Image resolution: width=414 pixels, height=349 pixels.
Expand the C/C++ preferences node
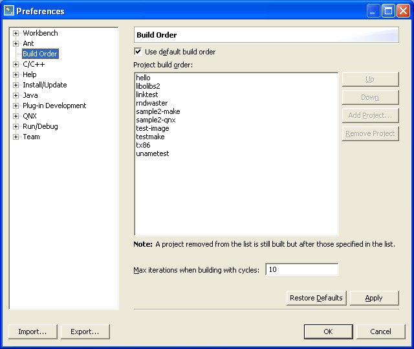pos(16,64)
